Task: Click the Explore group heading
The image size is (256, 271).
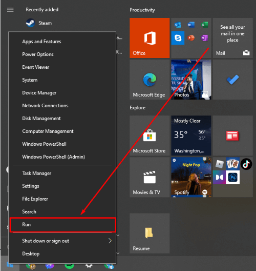Action: tap(137, 108)
